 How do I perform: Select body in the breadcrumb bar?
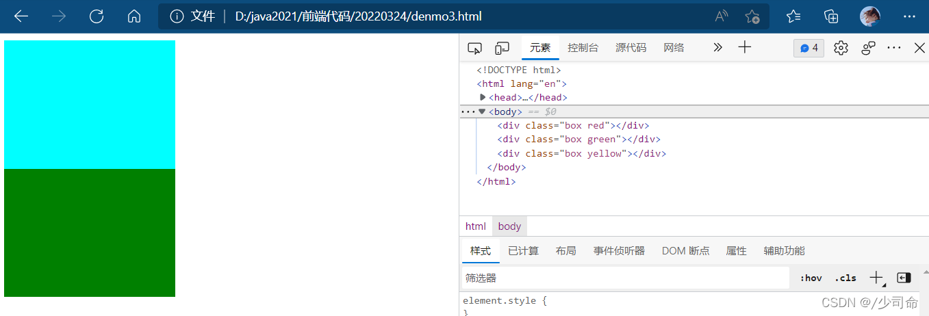pos(509,226)
